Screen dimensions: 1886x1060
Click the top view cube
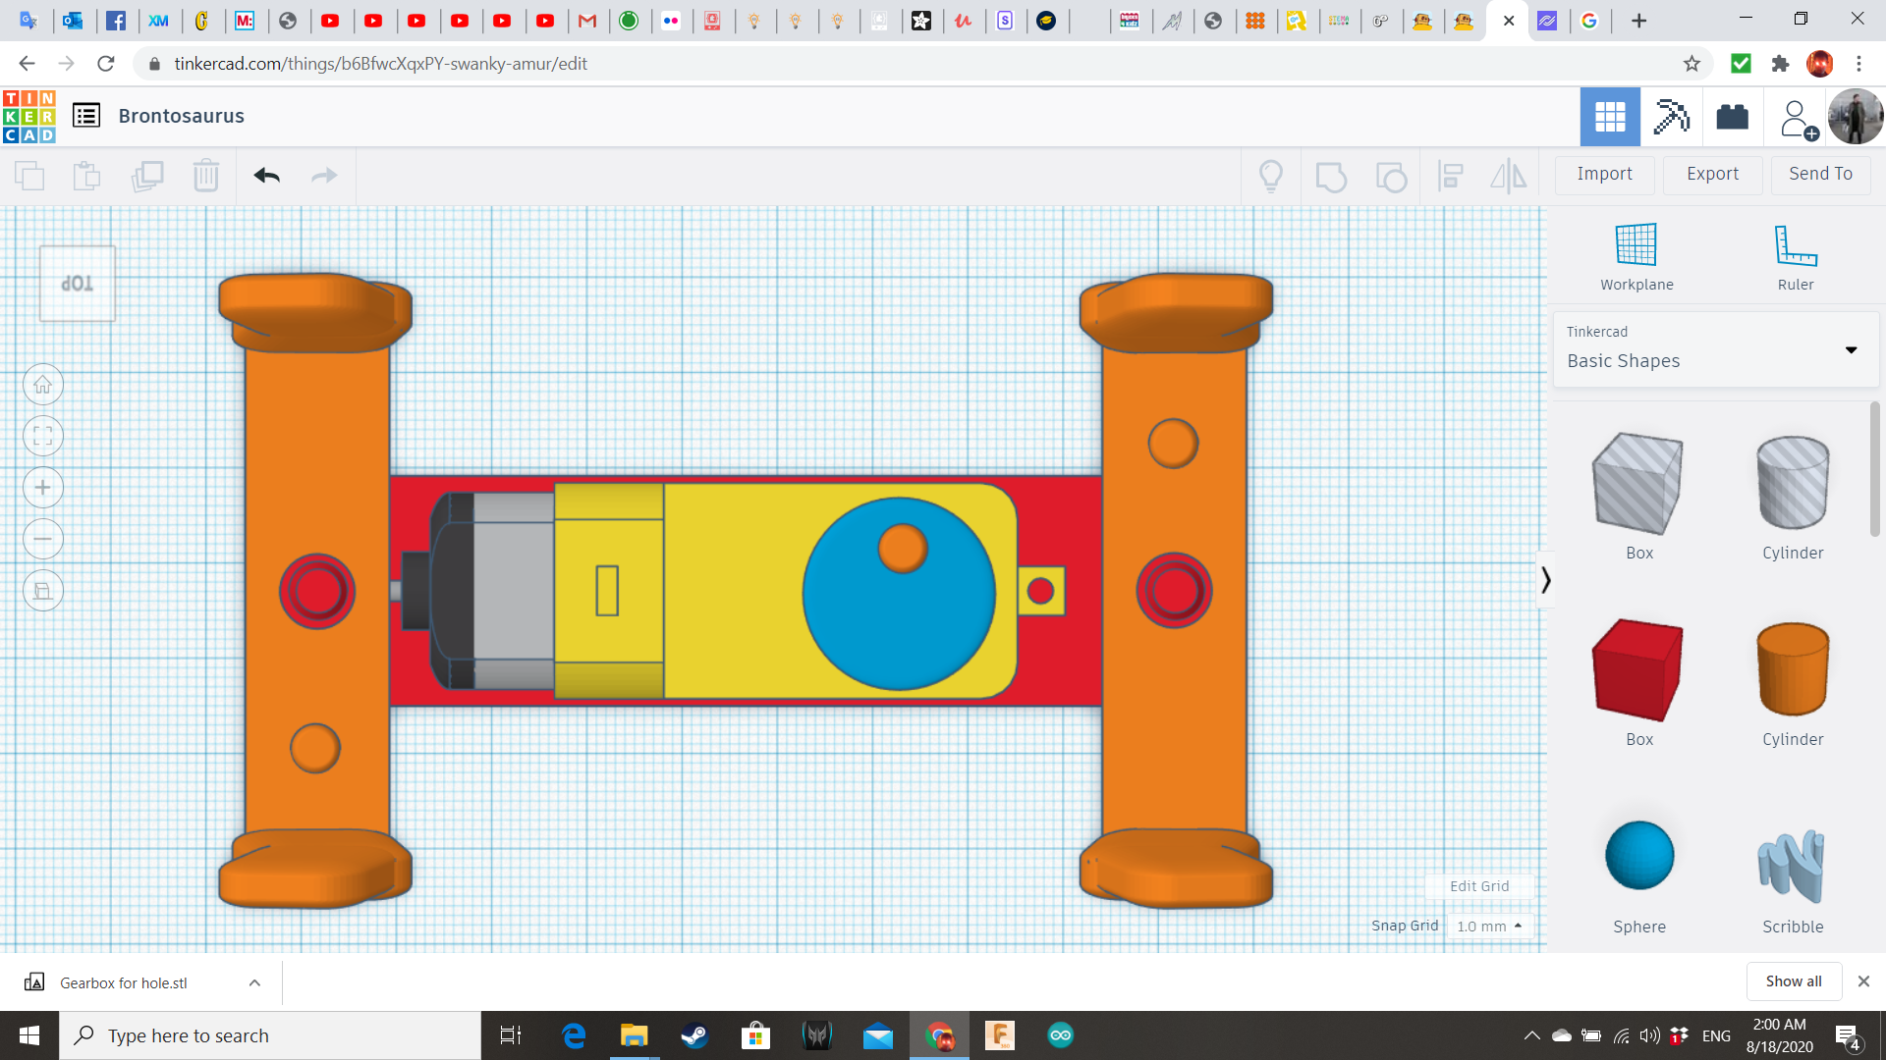pos(78,284)
